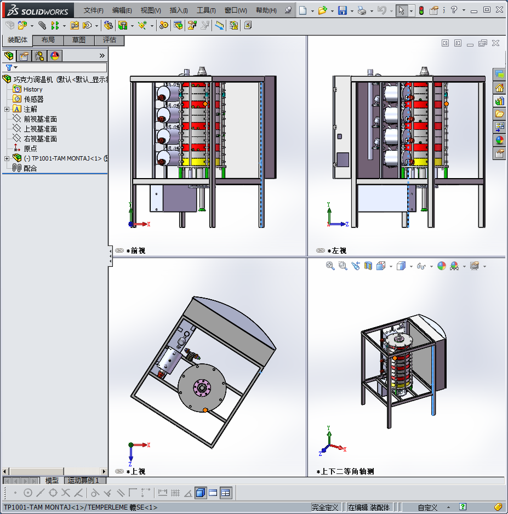
Task: Open the 帮助(H) menu
Action: click(x=266, y=10)
